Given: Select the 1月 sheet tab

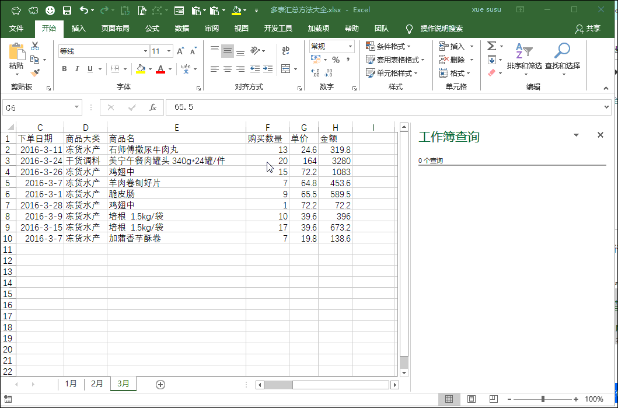Looking at the screenshot, I should [71, 384].
